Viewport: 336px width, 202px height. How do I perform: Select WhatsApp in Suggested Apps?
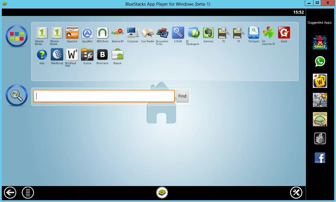(320, 62)
